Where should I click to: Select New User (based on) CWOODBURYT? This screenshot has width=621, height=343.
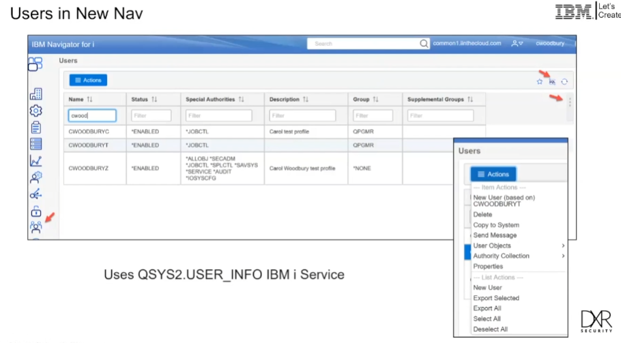pos(504,200)
